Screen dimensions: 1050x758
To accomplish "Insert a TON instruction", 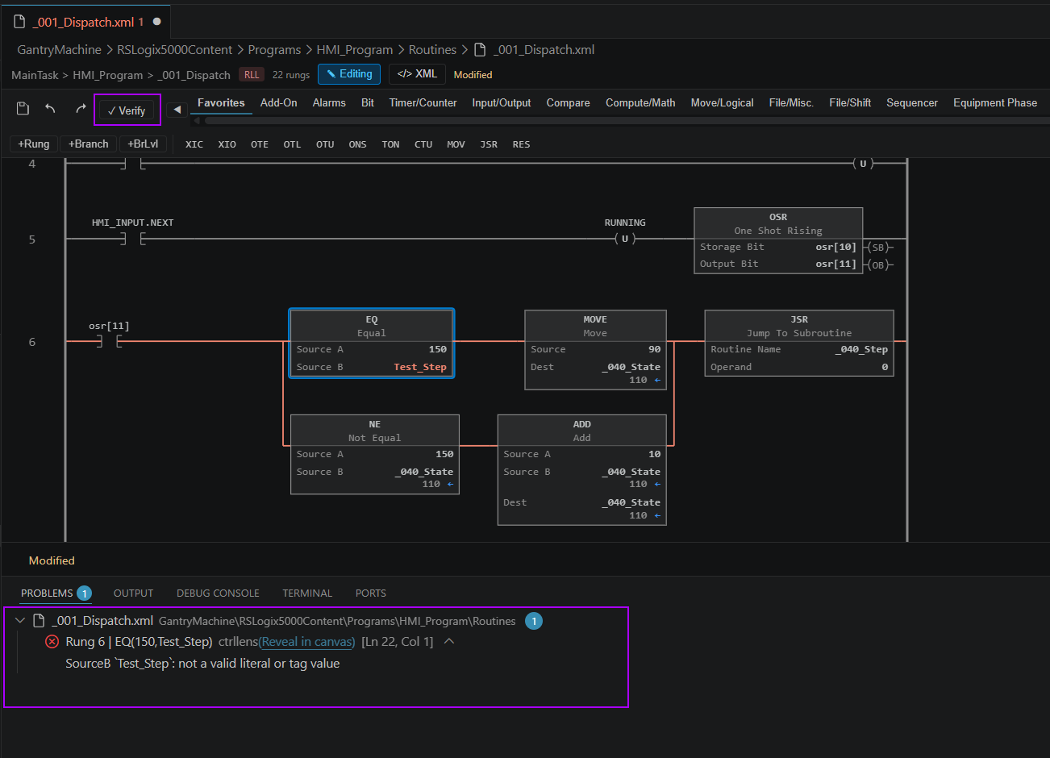I will (390, 144).
